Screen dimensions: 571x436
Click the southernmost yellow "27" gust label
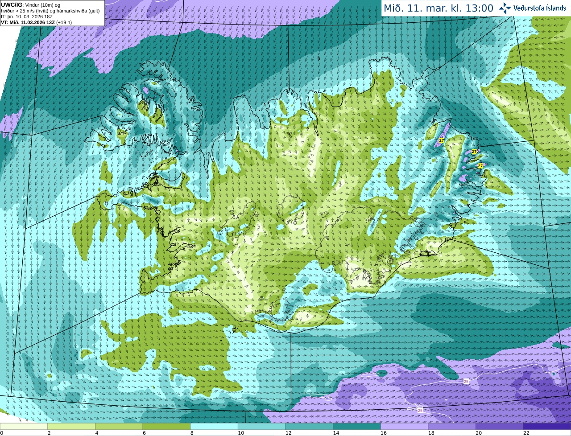[x=480, y=165]
